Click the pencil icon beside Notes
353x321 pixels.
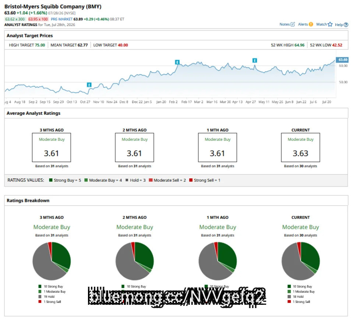[x=292, y=24]
